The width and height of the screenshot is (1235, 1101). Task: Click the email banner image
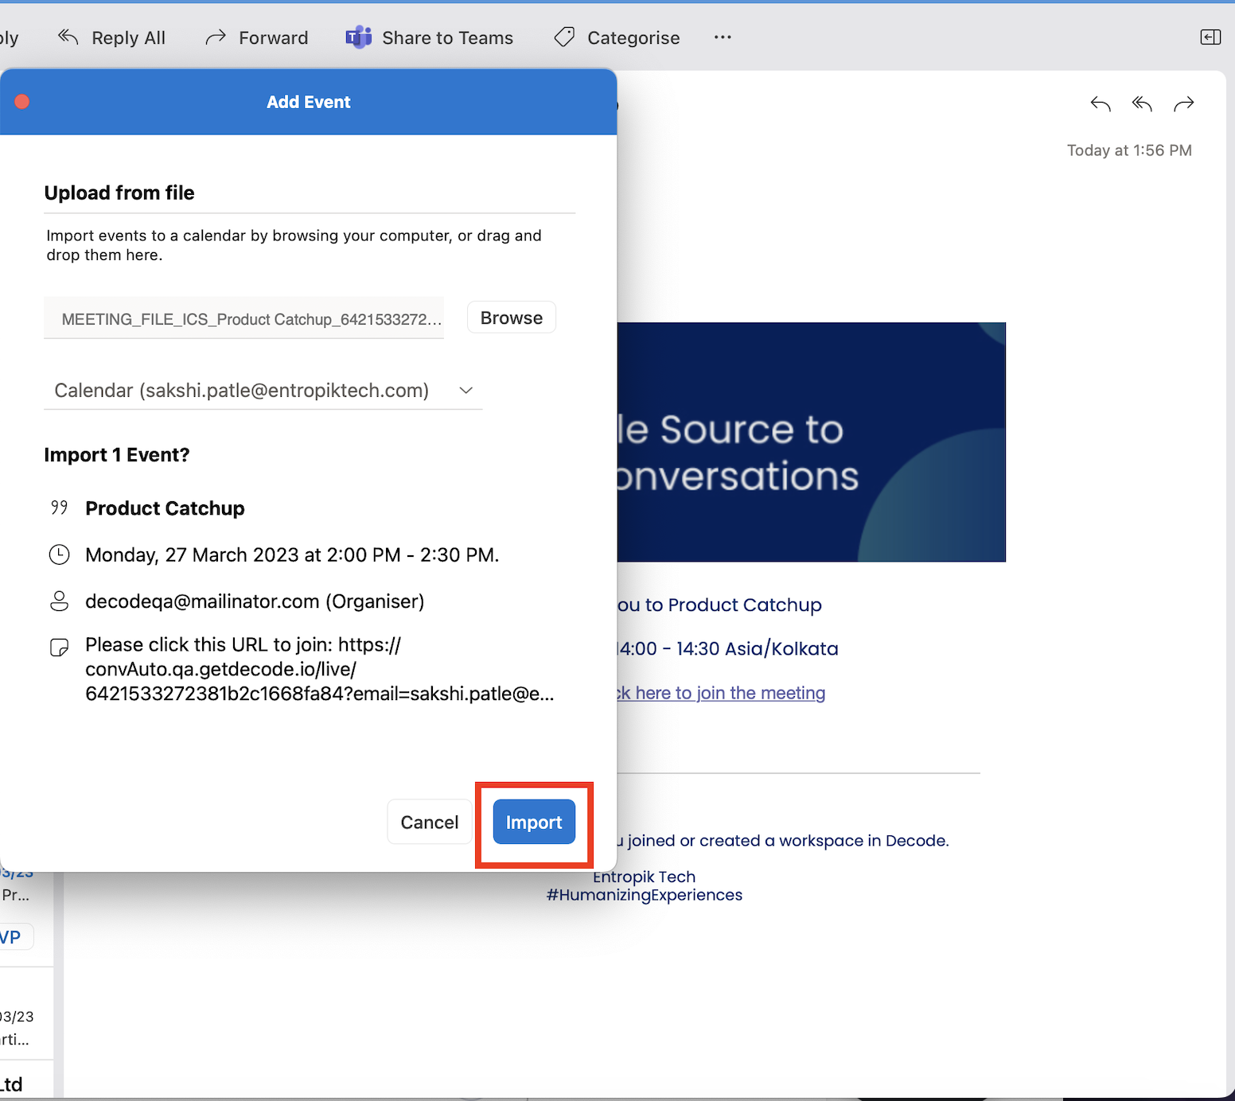pyautogui.click(x=811, y=442)
